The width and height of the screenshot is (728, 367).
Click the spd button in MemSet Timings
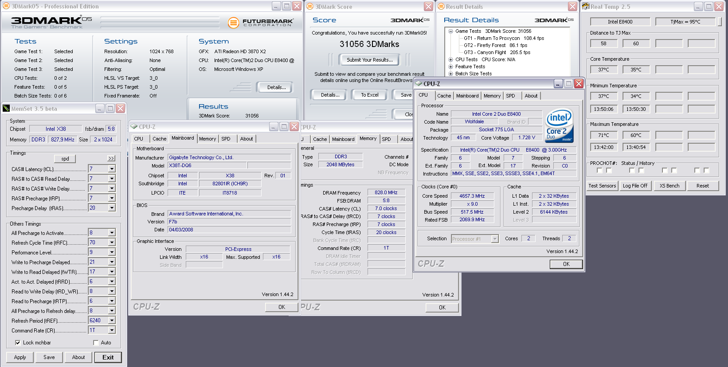65,159
